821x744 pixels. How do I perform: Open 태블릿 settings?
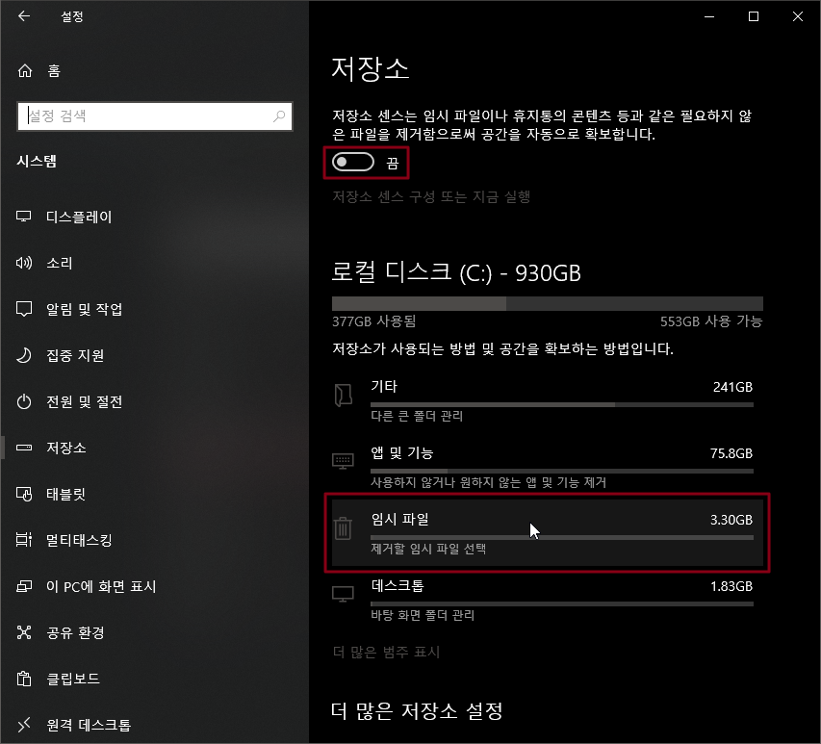pos(154,494)
